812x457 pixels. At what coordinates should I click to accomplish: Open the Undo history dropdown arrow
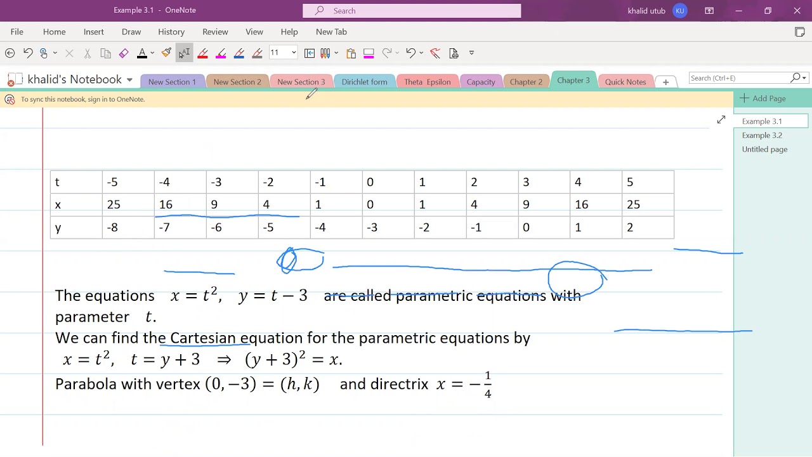(422, 53)
